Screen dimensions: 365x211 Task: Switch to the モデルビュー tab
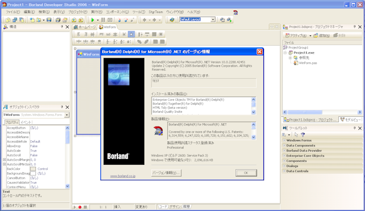(351, 120)
